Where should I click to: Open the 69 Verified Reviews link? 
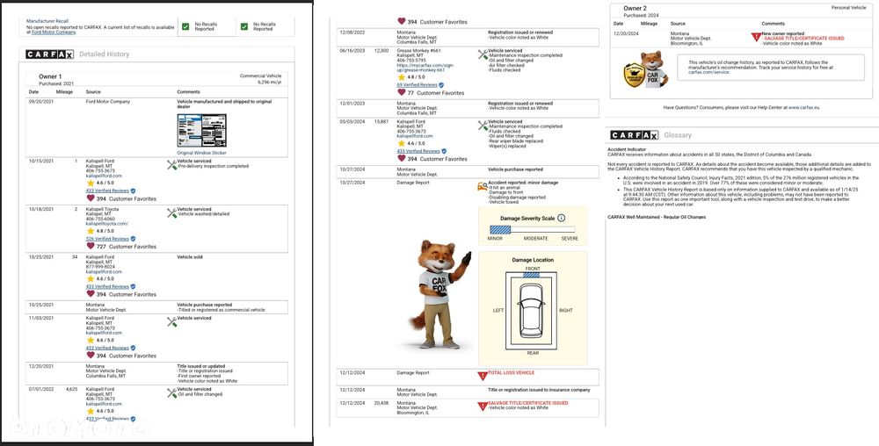(x=418, y=85)
